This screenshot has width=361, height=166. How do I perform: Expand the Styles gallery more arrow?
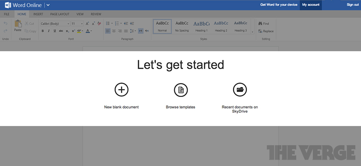point(252,32)
